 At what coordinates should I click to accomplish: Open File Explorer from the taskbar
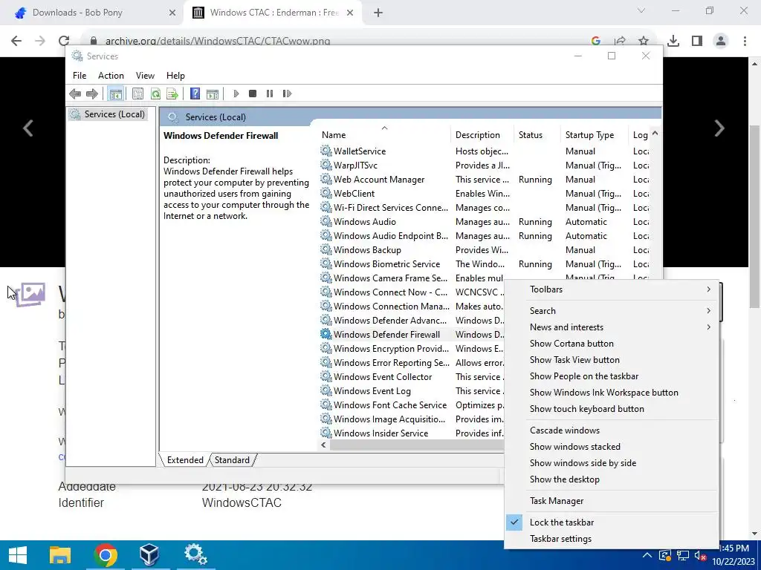tap(60, 555)
